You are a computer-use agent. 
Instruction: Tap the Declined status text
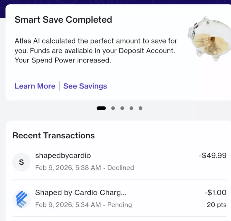coord(120,168)
